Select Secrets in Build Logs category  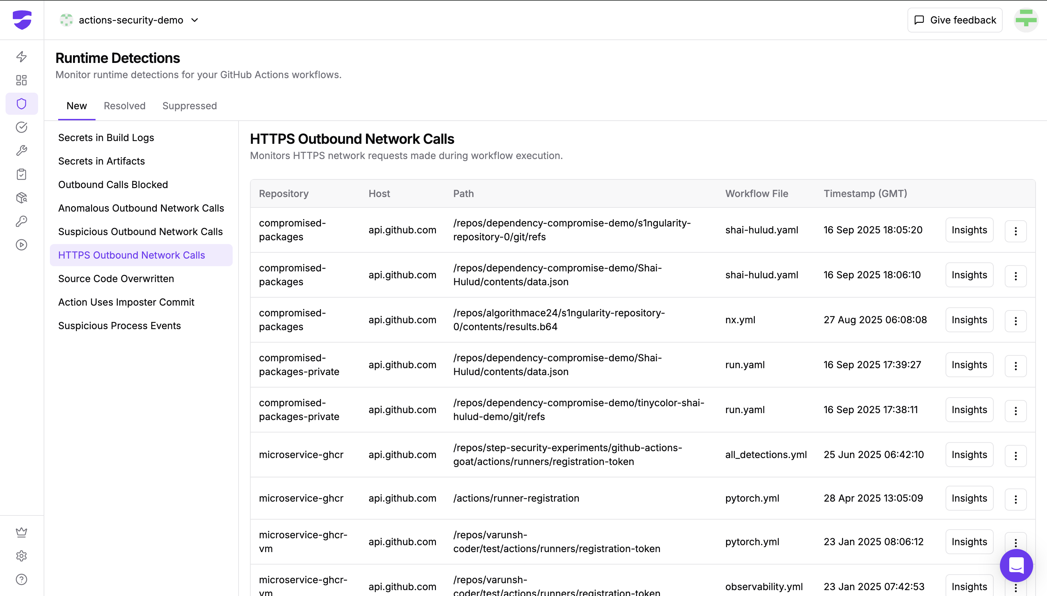click(x=106, y=138)
